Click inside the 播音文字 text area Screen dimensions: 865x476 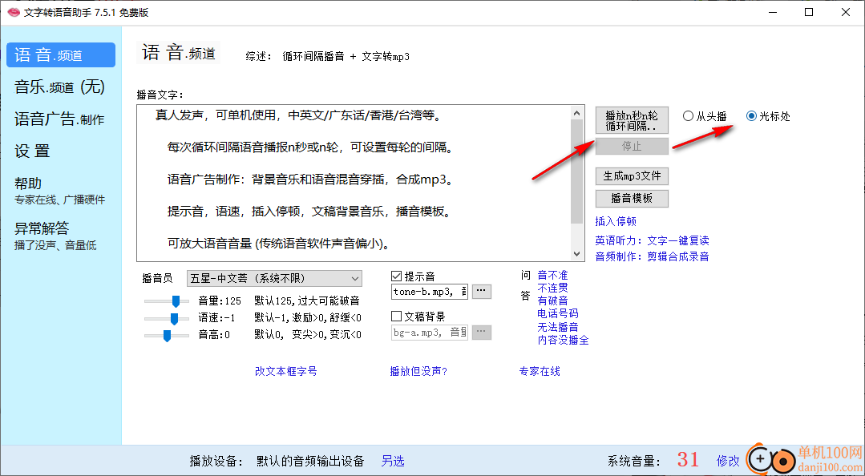(354, 183)
